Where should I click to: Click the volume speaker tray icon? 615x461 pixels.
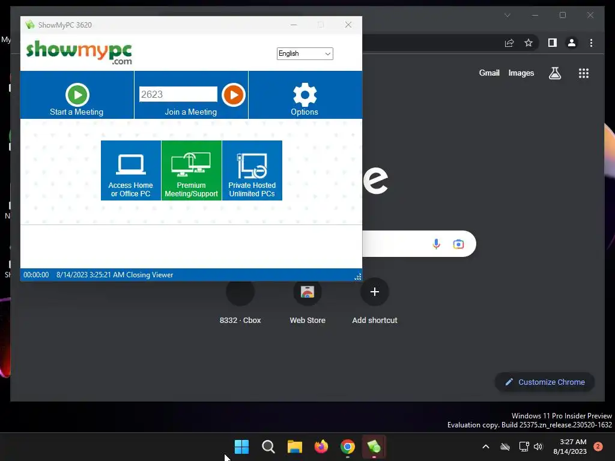538,447
